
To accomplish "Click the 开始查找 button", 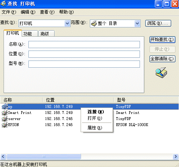I will 162,40.
